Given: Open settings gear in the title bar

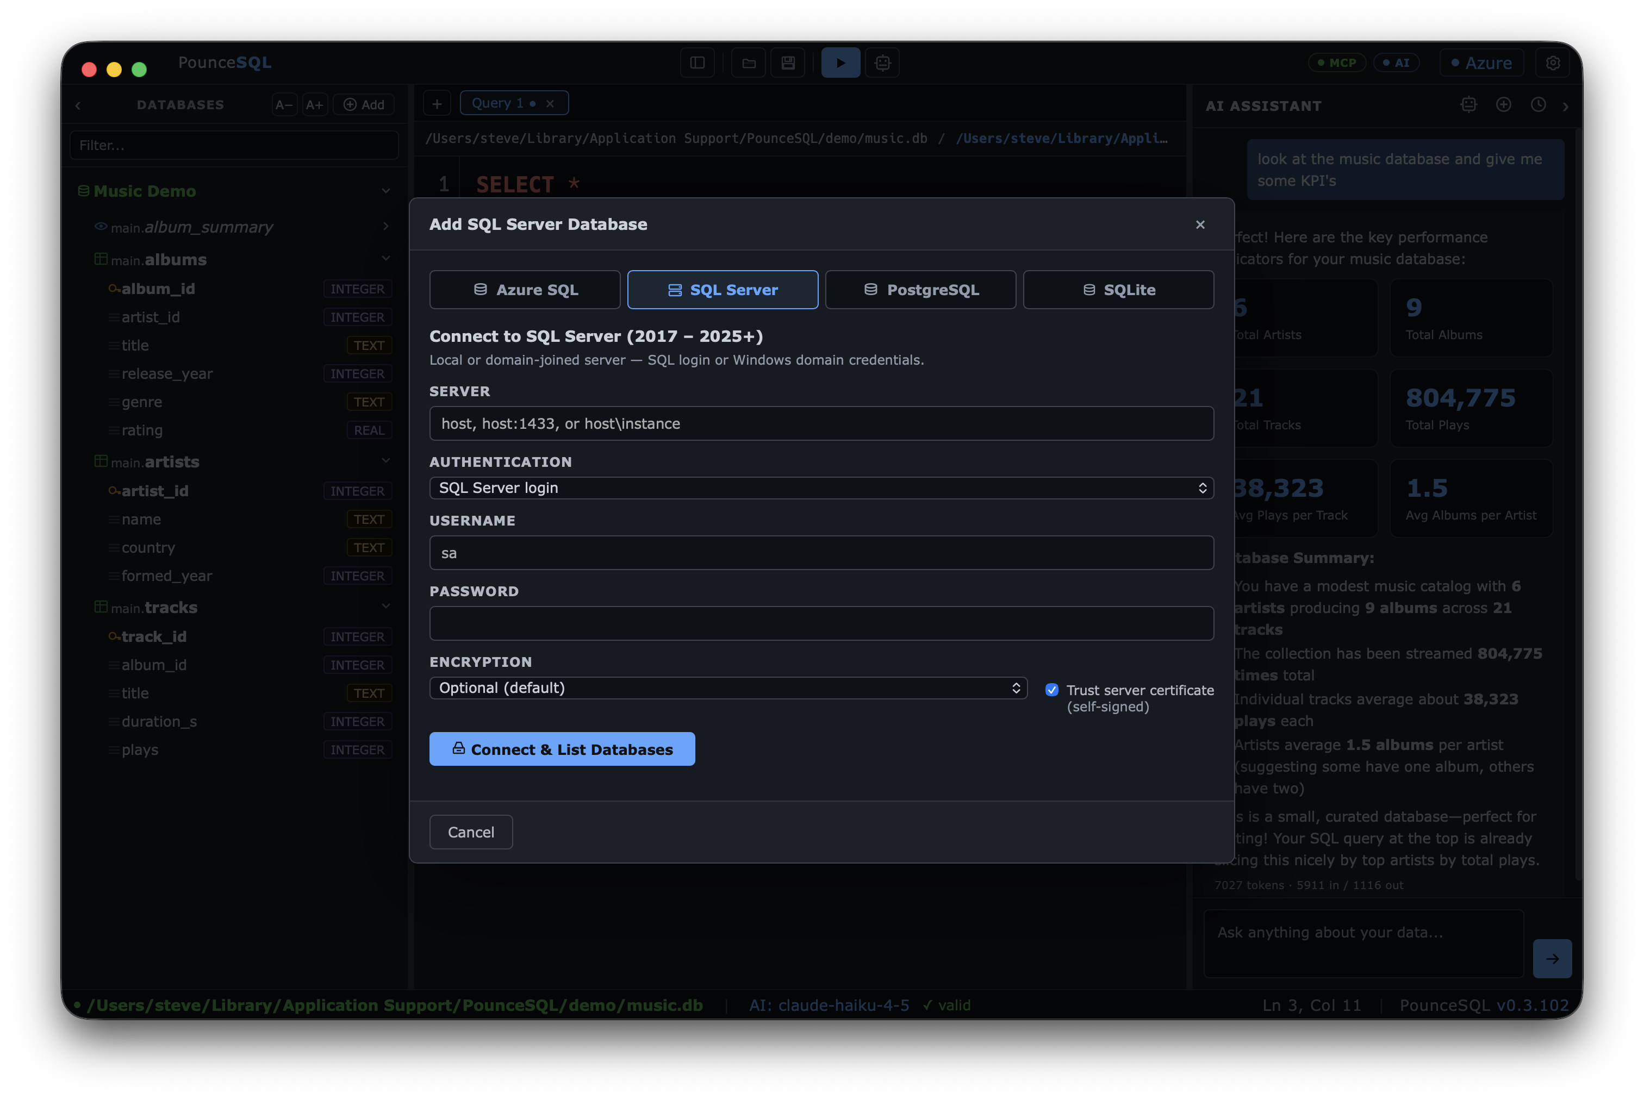Looking at the screenshot, I should 1553,63.
